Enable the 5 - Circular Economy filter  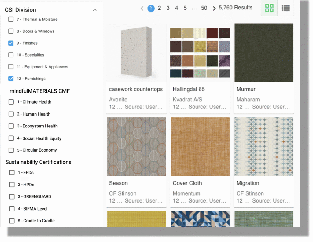click(11, 150)
